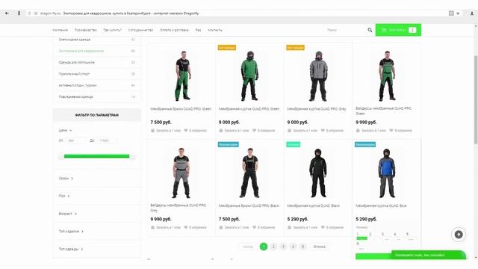Open the Сотрудничество menu item
The width and height of the screenshot is (478, 269).
(x=140, y=30)
